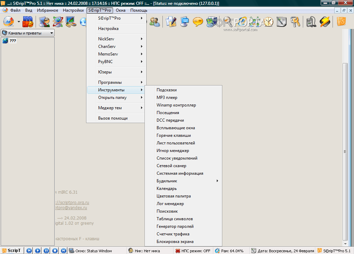Click the Winamp lightning bolt toolbar icon
Screen dimensions: 354x254
pos(325,22)
